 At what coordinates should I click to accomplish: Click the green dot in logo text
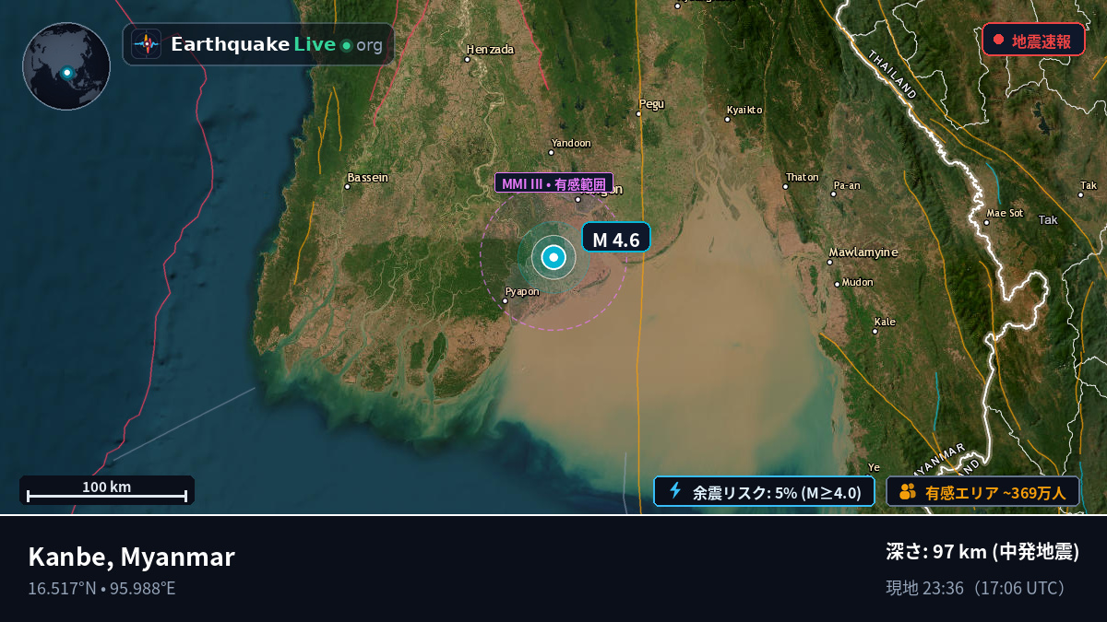[x=346, y=45]
